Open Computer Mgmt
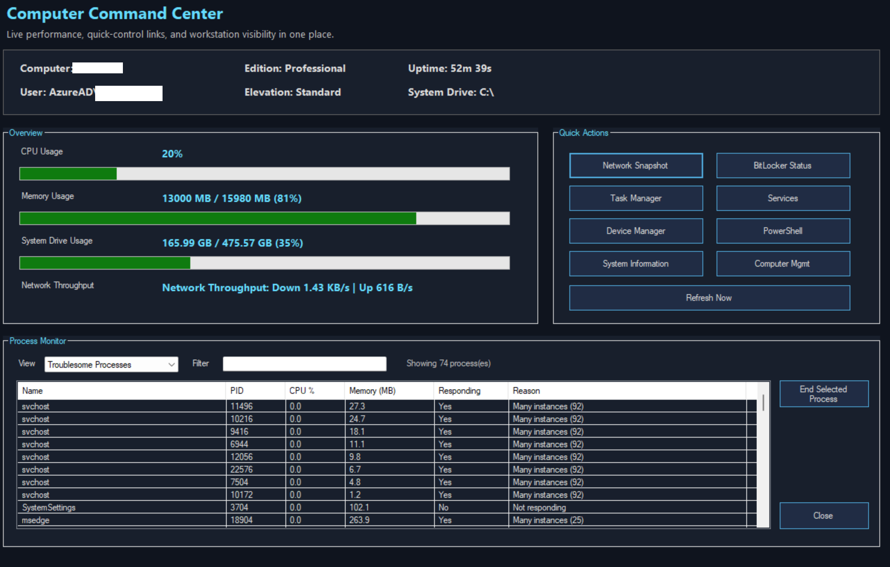Screen dimensions: 890x567 (782, 264)
